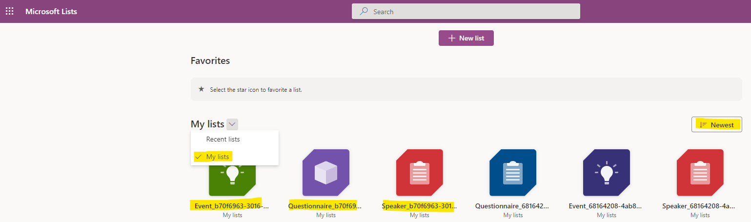Click the search magnifier icon

pos(364,11)
